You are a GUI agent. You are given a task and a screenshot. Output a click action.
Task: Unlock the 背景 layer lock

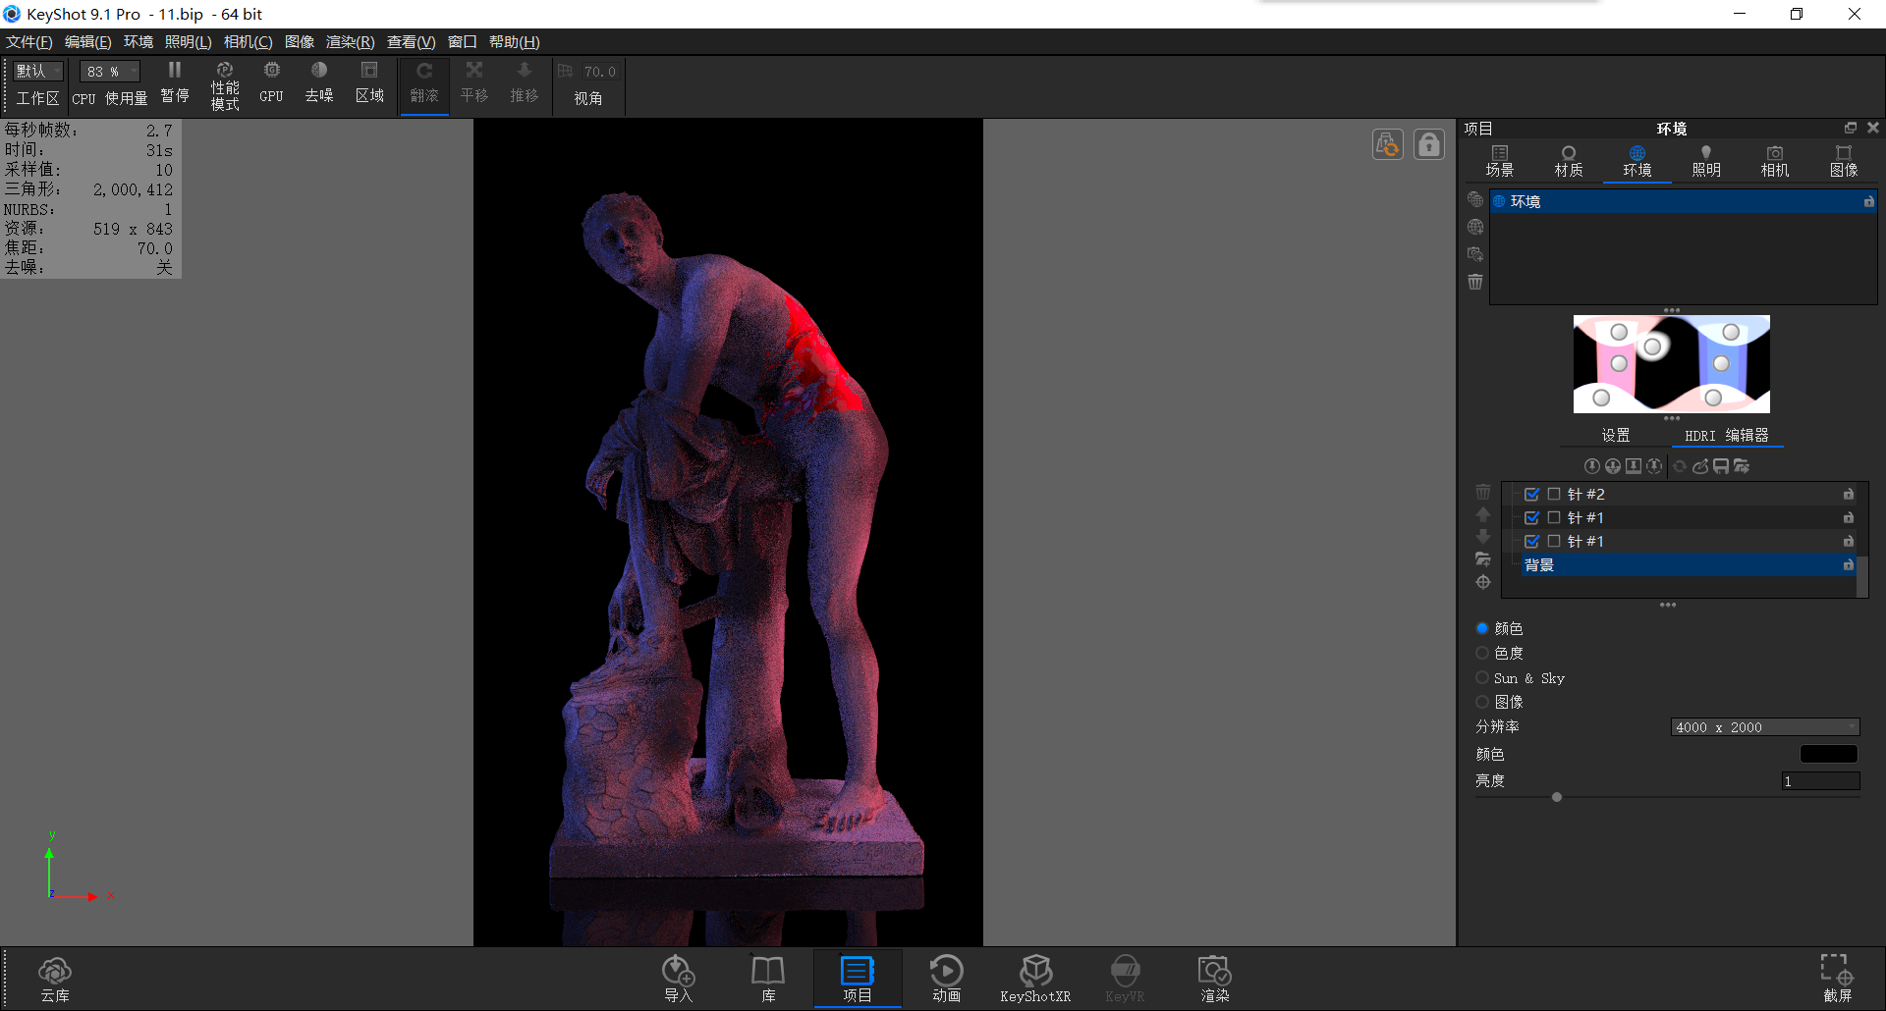point(1848,565)
